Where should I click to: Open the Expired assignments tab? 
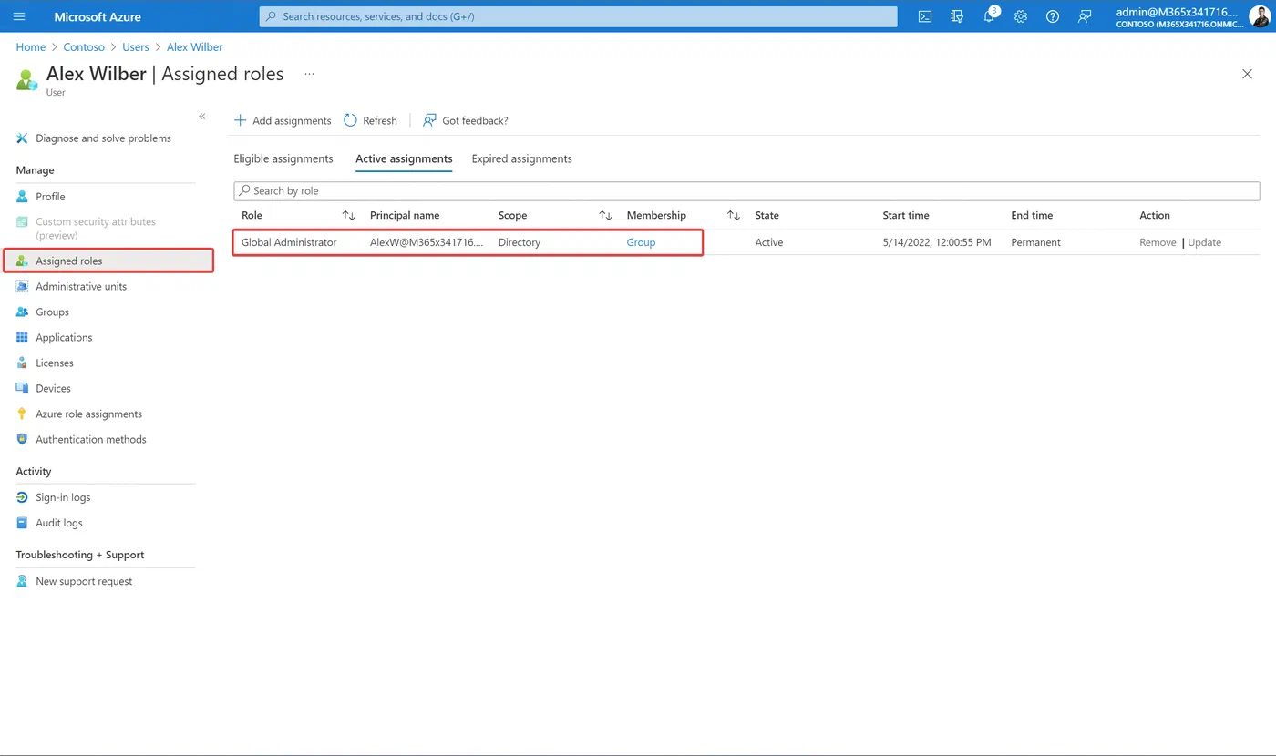point(522,158)
